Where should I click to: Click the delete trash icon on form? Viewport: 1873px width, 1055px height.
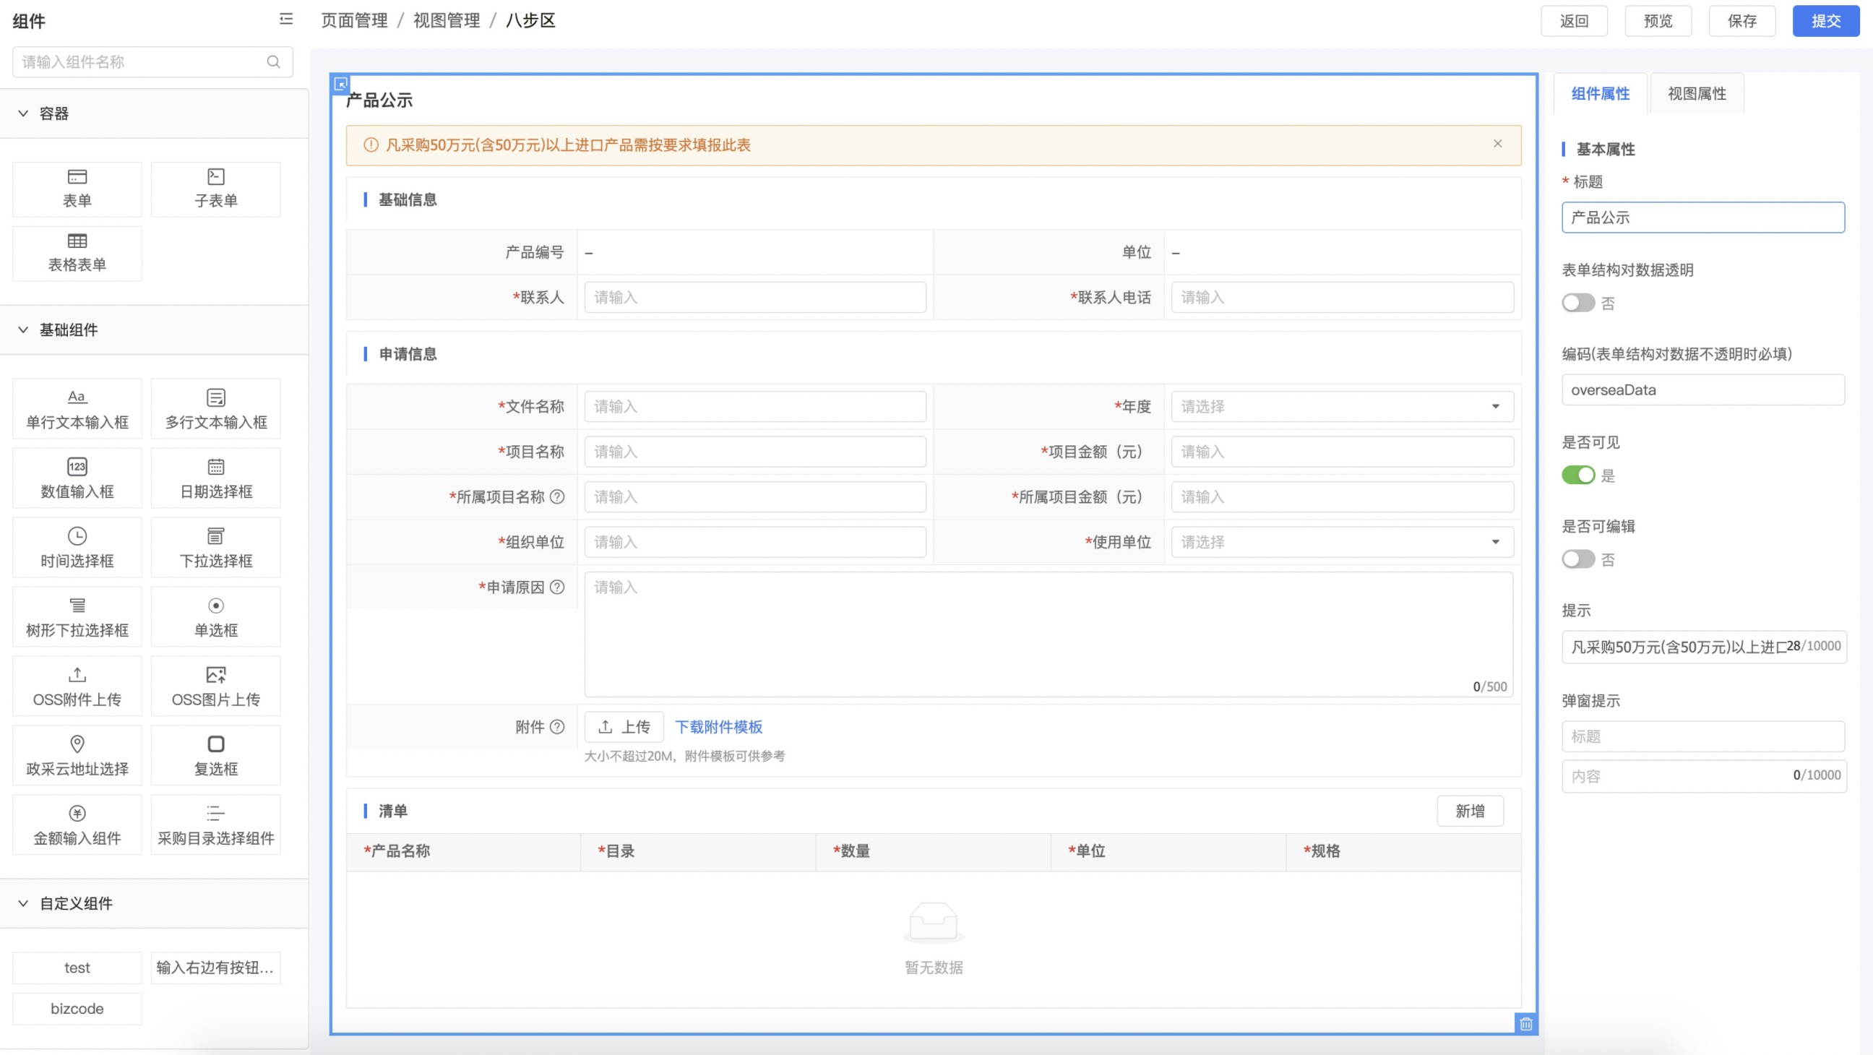point(1525,1024)
